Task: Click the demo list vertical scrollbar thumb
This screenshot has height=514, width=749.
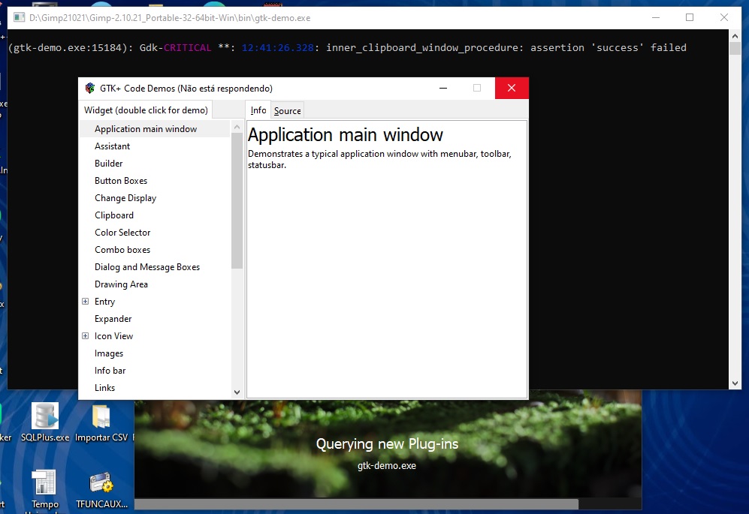Action: (237, 203)
